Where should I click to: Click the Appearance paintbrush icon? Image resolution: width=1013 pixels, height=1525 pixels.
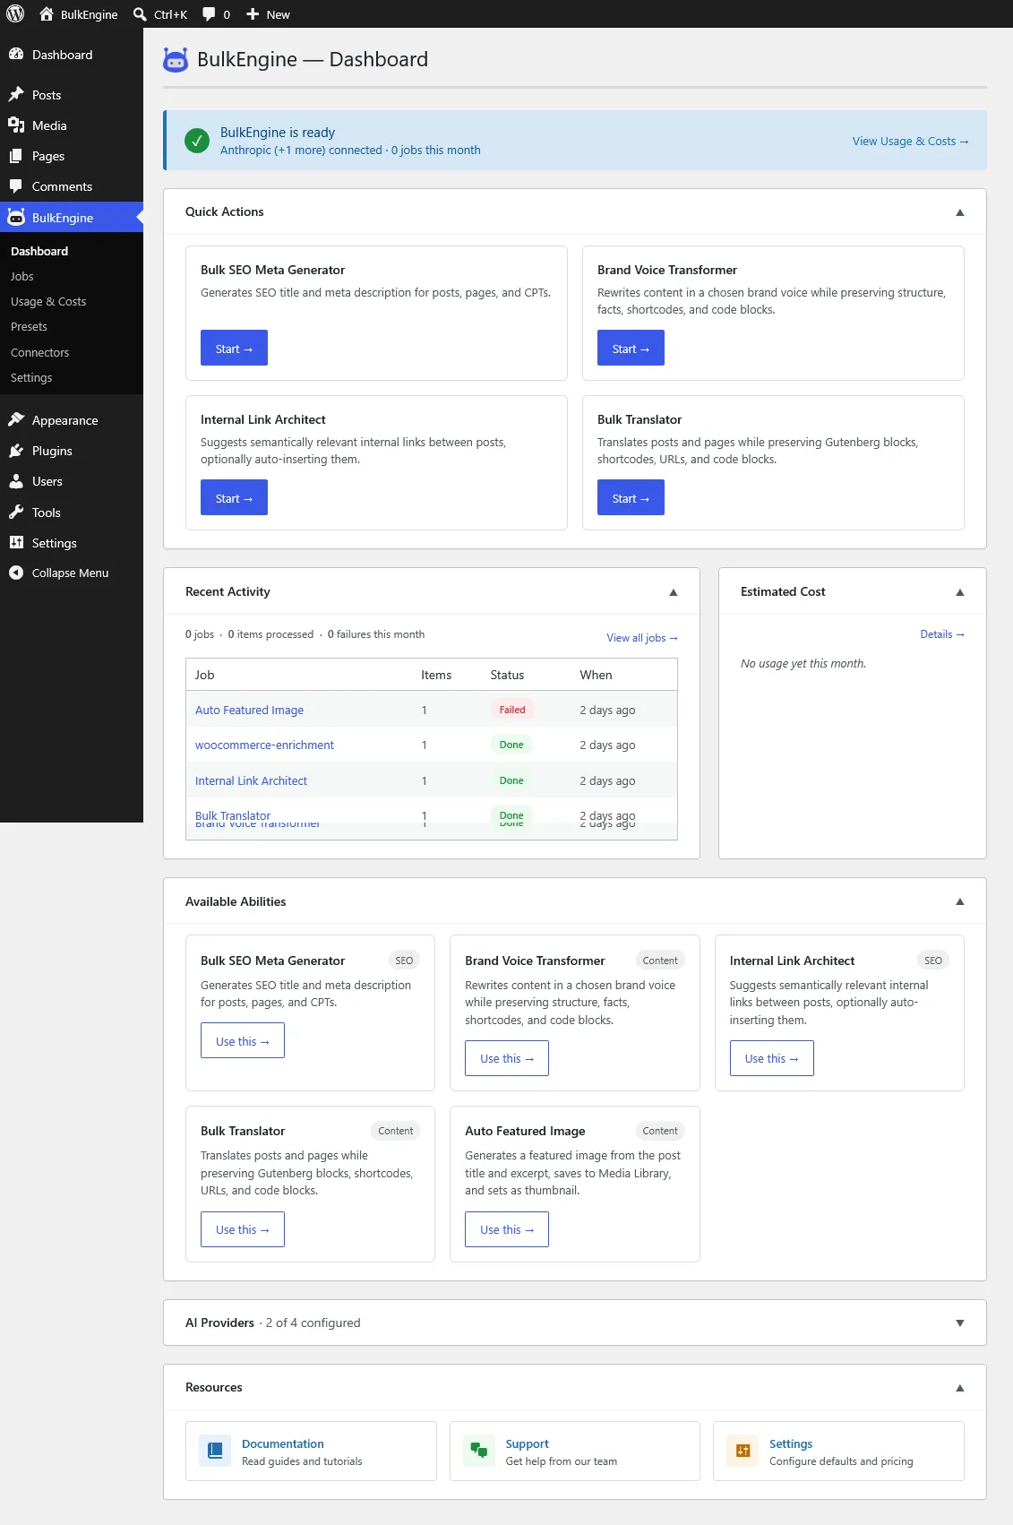(x=16, y=419)
